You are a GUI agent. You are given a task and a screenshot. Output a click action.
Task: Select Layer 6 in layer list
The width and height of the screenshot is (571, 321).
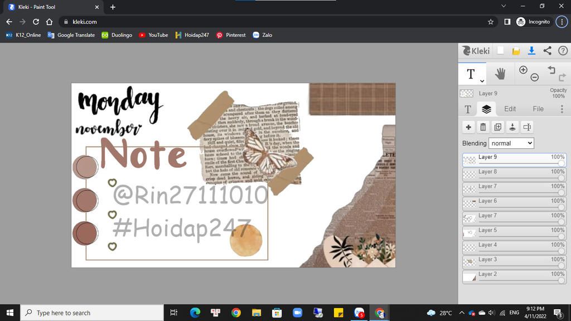point(514,204)
